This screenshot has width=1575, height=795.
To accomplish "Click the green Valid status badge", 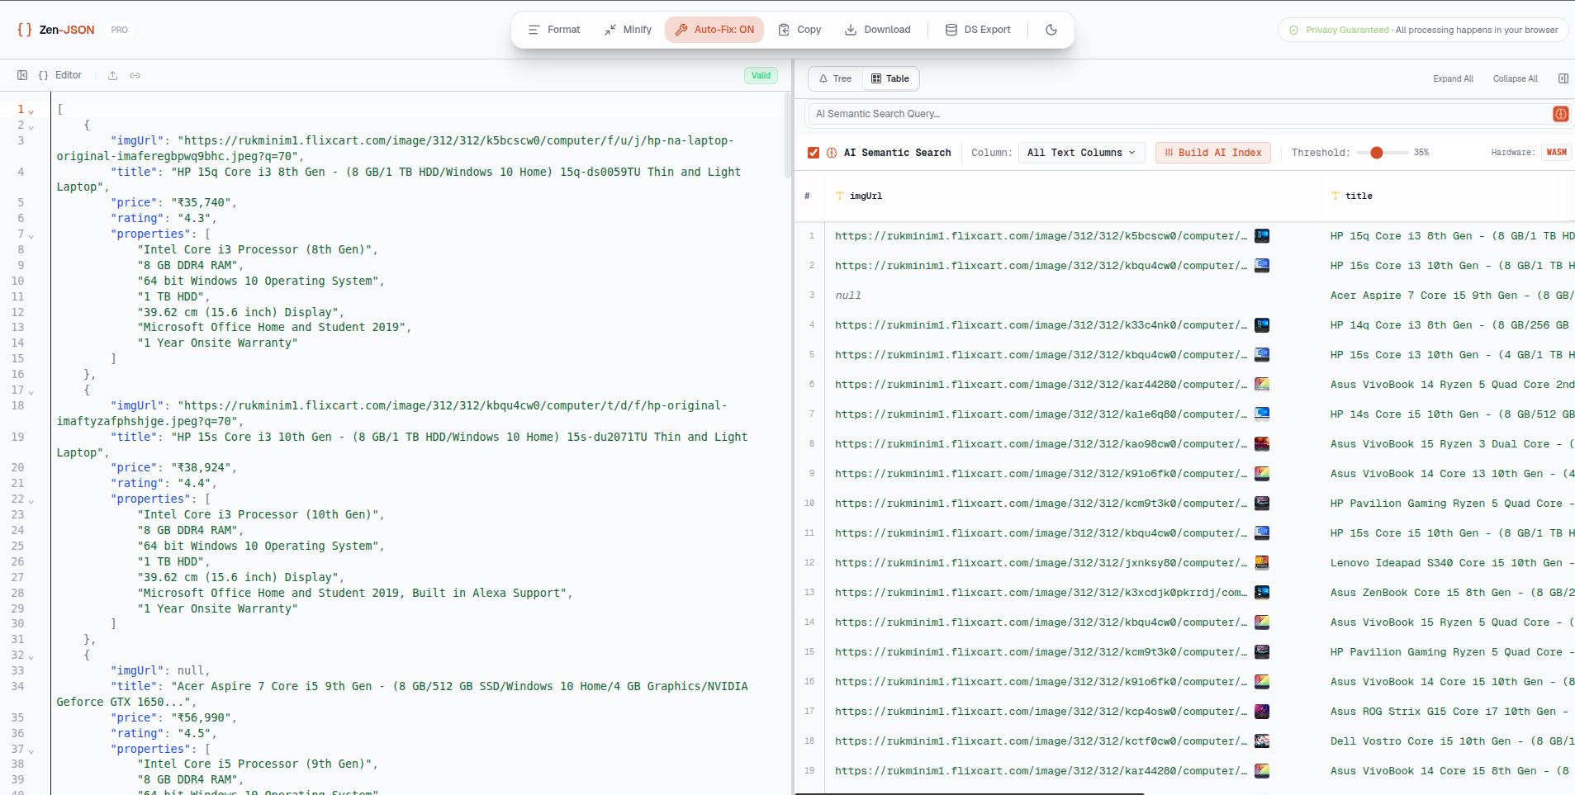I will coord(761,75).
